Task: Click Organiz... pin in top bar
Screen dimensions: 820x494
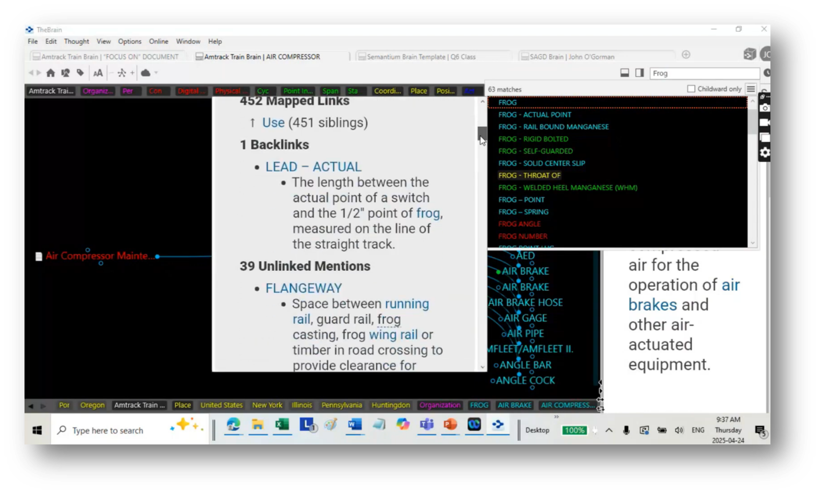Action: (98, 91)
